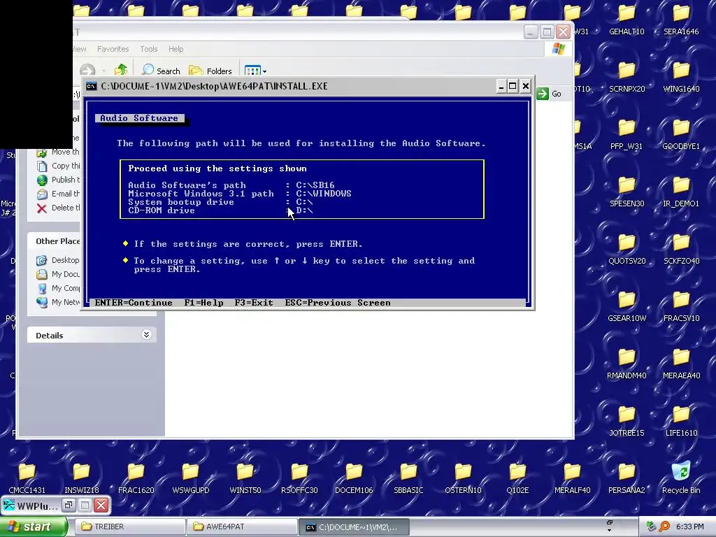The image size is (716, 537).
Task: Open the WSWGUPD desktop folder
Action: 190,478
